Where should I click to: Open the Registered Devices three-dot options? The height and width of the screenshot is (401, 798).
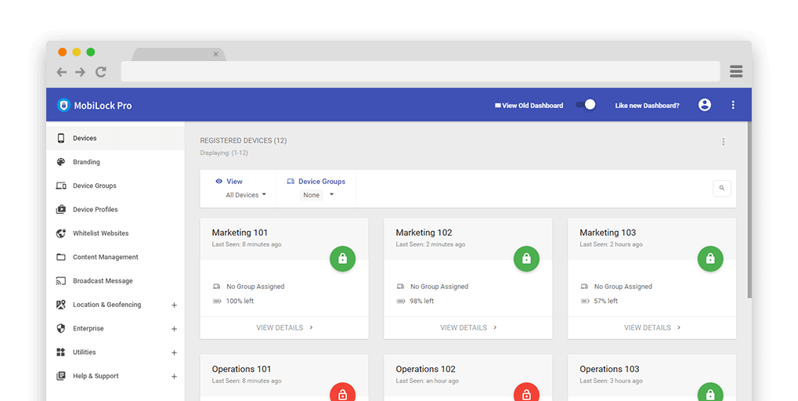tap(723, 142)
